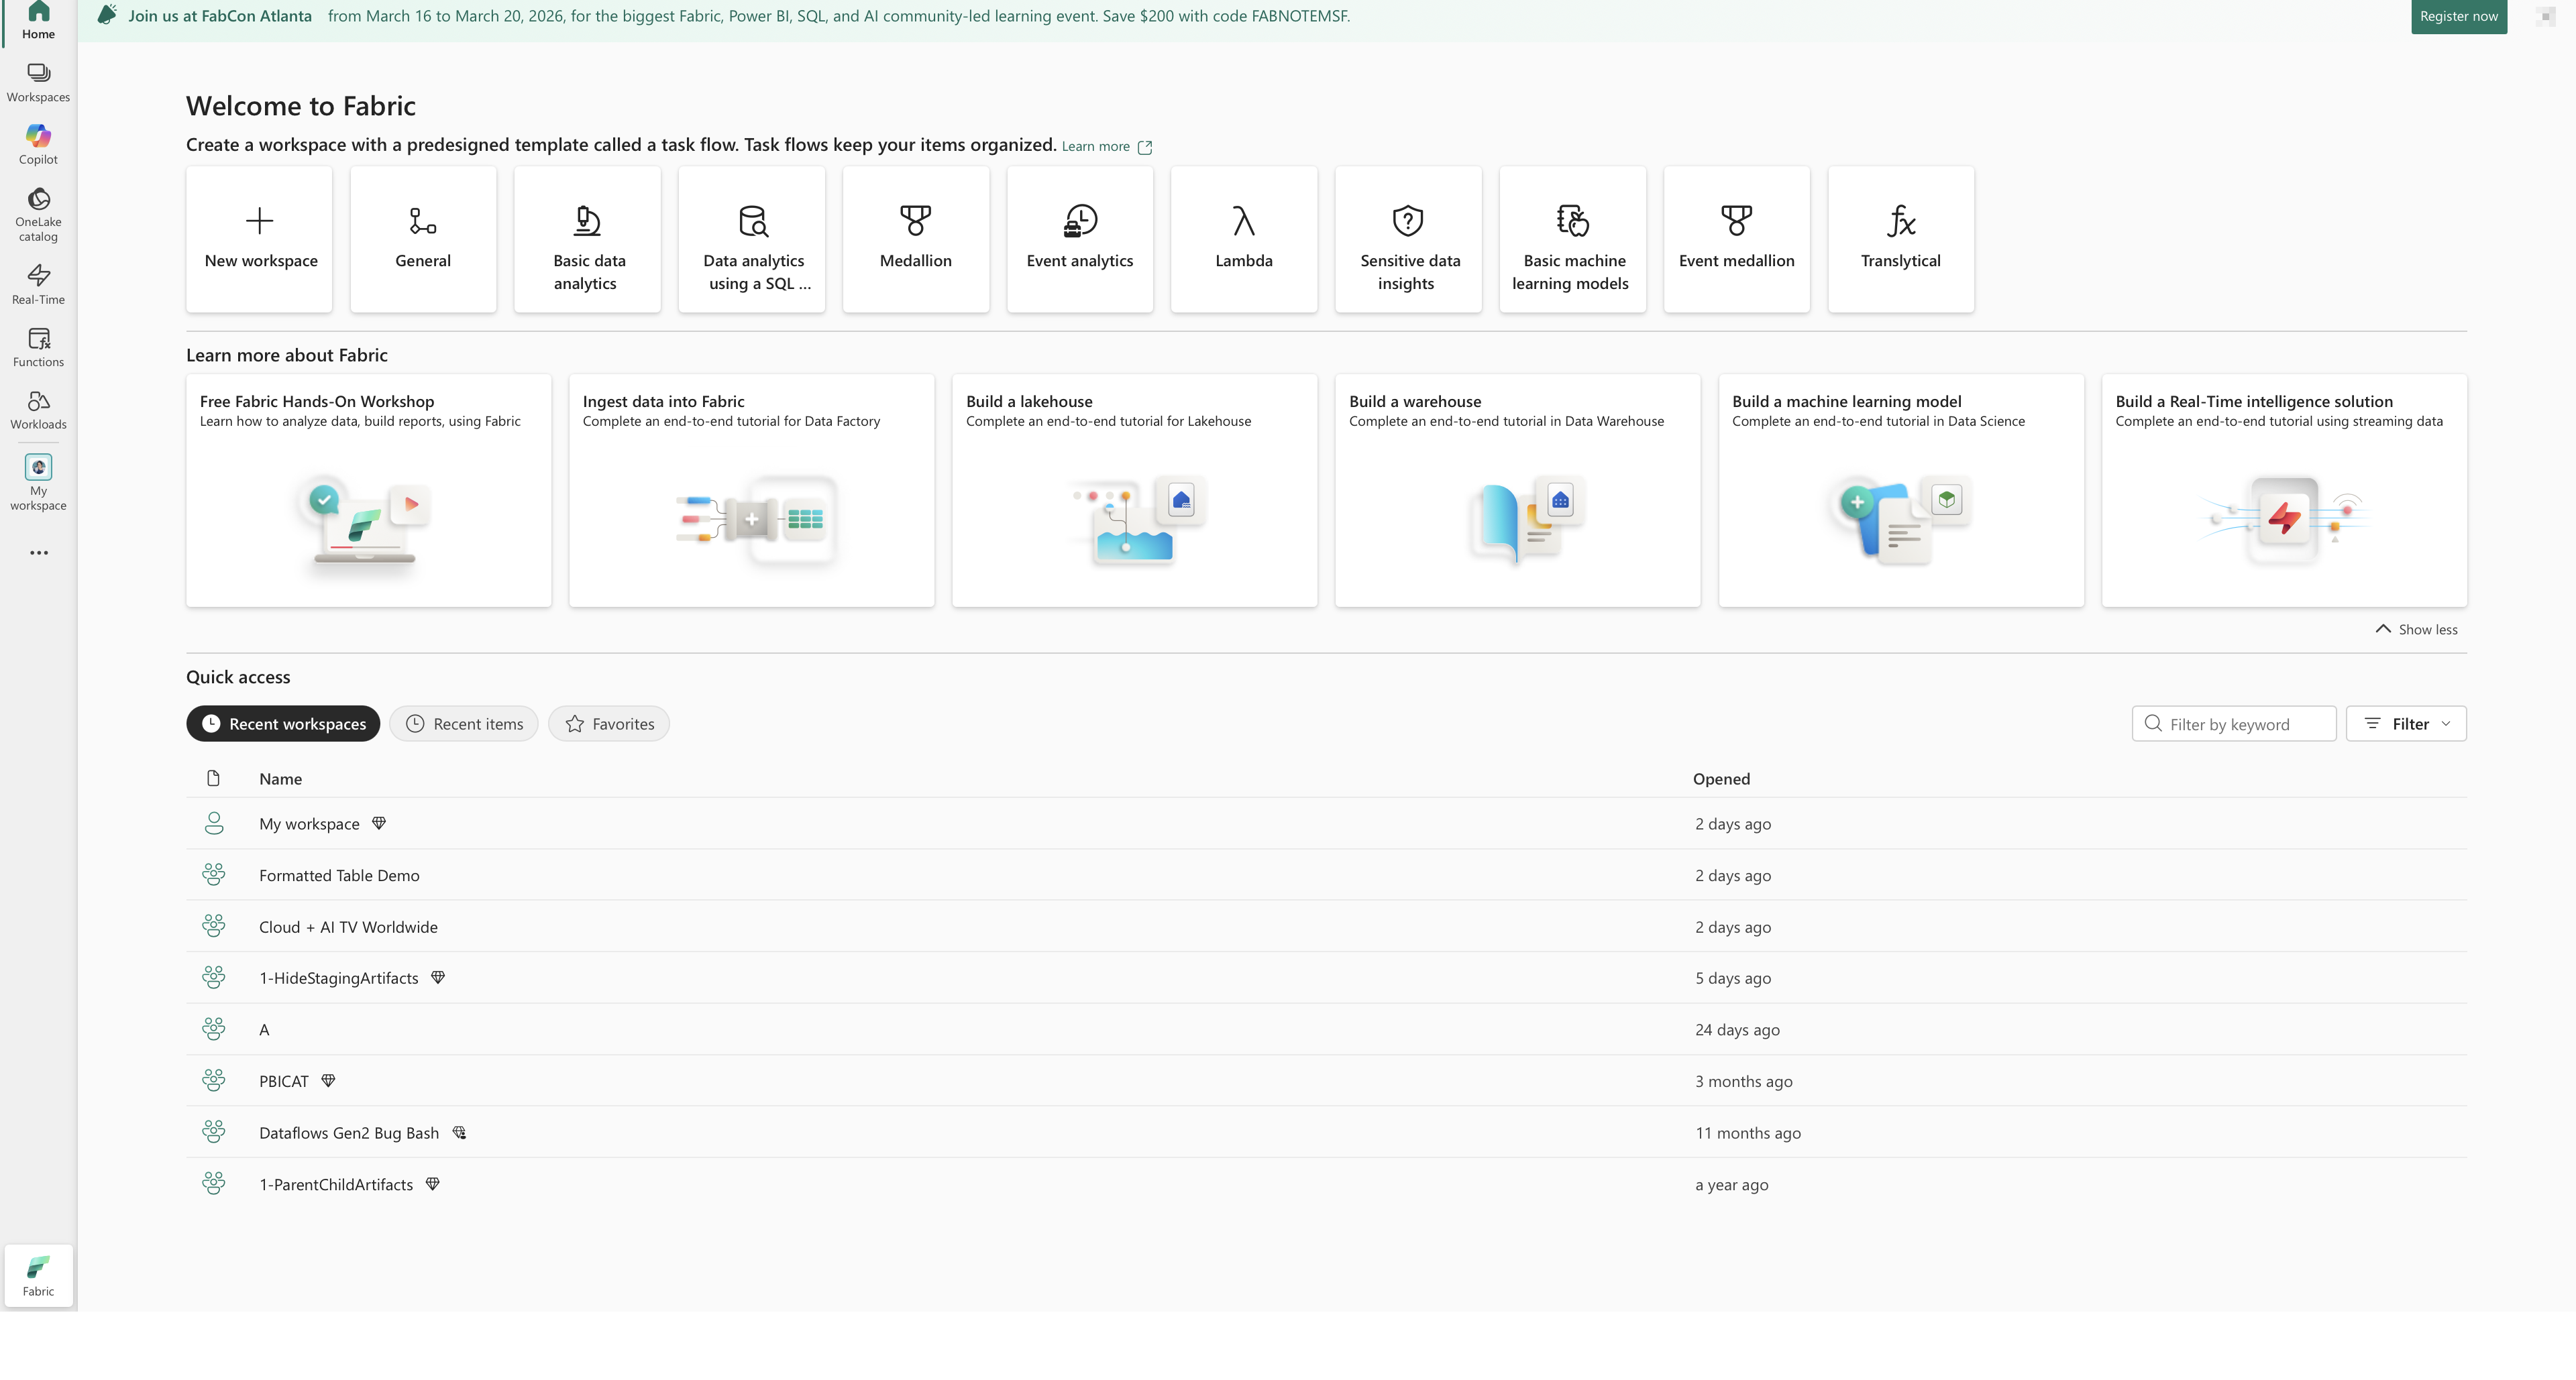2576x1380 pixels.
Task: Click icon beside Dataflows Gen2 Bug Bash
Action: (x=459, y=1132)
